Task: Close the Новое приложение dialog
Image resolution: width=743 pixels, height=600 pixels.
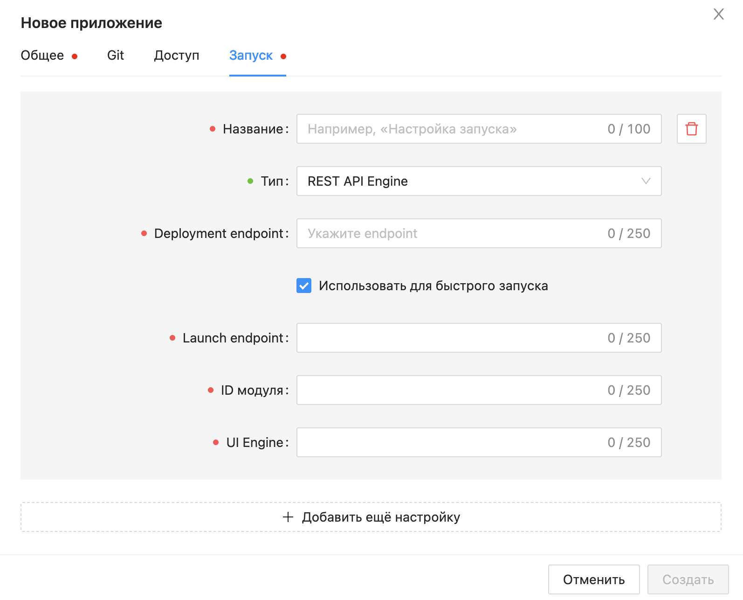Action: coord(718,14)
